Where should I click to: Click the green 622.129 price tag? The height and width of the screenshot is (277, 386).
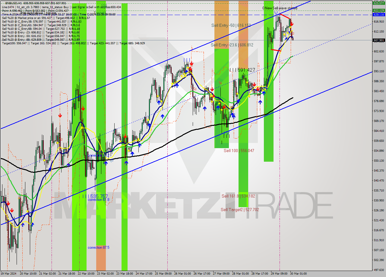tap(379, 10)
